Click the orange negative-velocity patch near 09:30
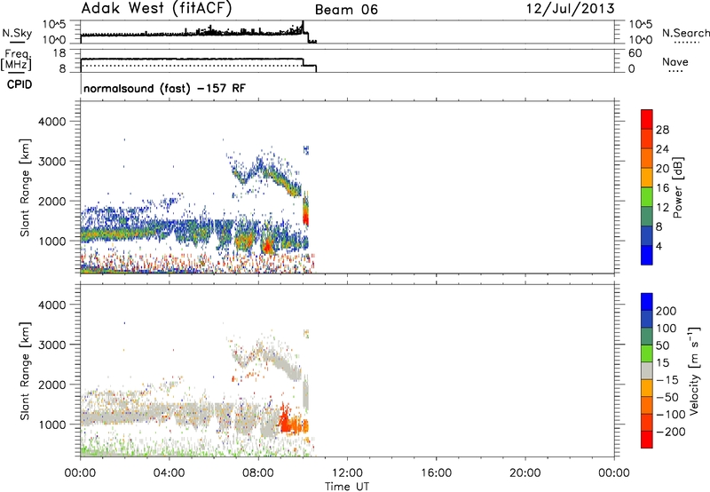Viewport: 710px width, 492px height. pyautogui.click(x=294, y=422)
